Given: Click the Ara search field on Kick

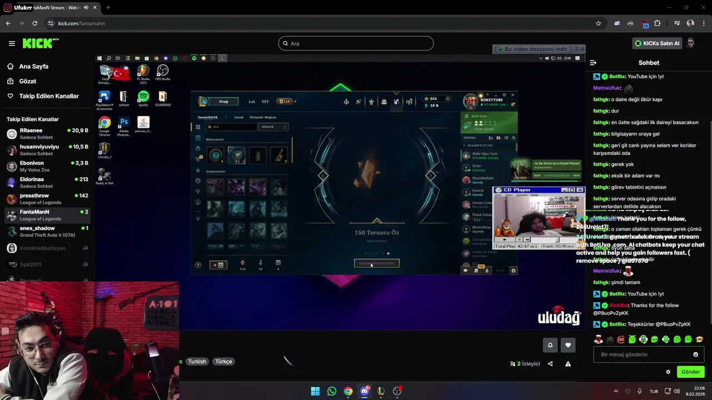Looking at the screenshot, I should (356, 43).
